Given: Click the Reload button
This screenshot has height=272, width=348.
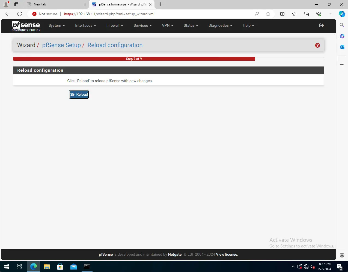Looking at the screenshot, I should click(x=79, y=95).
